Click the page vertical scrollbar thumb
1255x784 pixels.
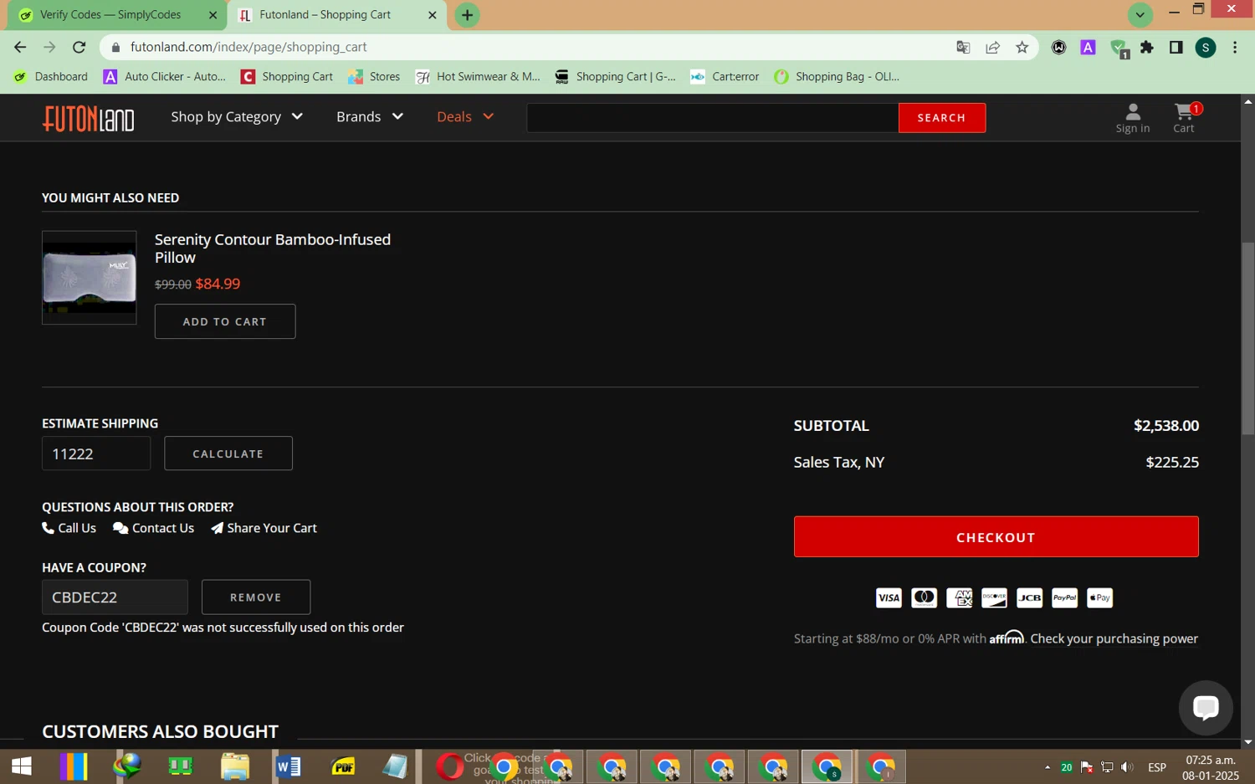[x=1248, y=339]
